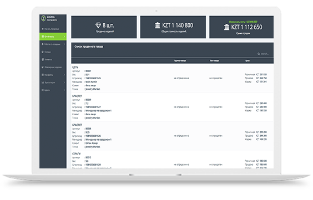Click the crossed-tools icon of the last sidebar item

click(x=43, y=90)
